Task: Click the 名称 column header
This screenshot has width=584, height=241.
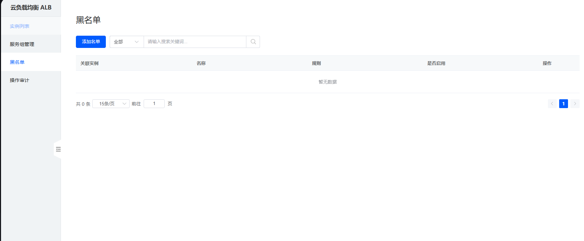Action: 201,63
